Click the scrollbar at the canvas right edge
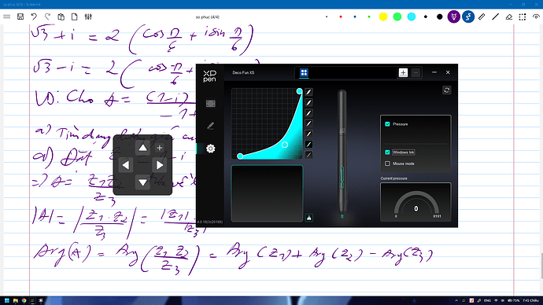 point(541,265)
